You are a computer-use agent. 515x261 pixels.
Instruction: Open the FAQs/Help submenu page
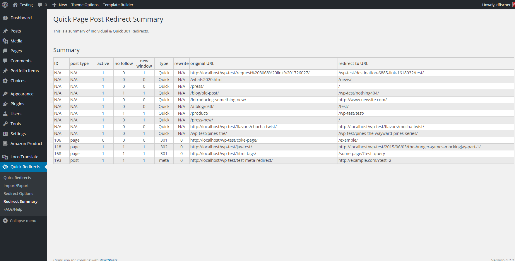(13, 209)
